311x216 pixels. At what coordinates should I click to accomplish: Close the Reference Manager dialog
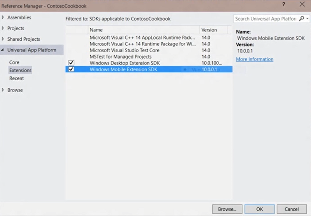point(302,4)
